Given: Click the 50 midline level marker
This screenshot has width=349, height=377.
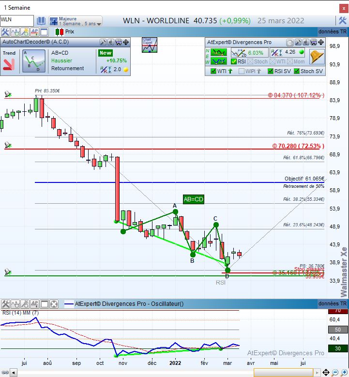Looking at the screenshot, I should (x=338, y=330).
